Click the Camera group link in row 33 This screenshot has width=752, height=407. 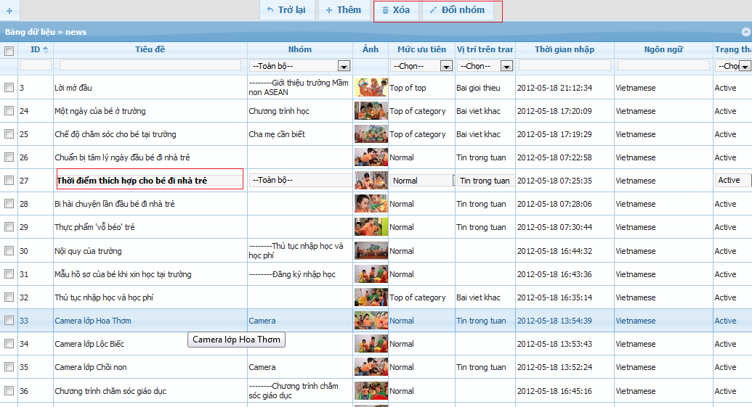[262, 321]
